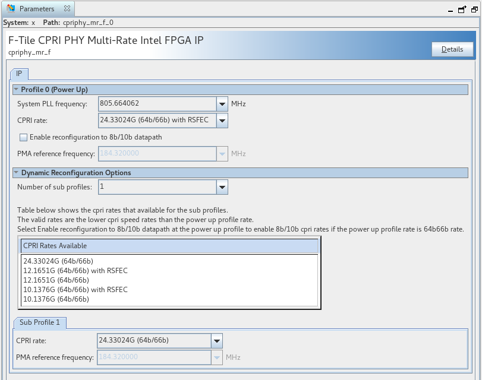Open the Profile 0 CPRI rate dropdown arrow
This screenshot has width=482, height=380.
tap(222, 121)
